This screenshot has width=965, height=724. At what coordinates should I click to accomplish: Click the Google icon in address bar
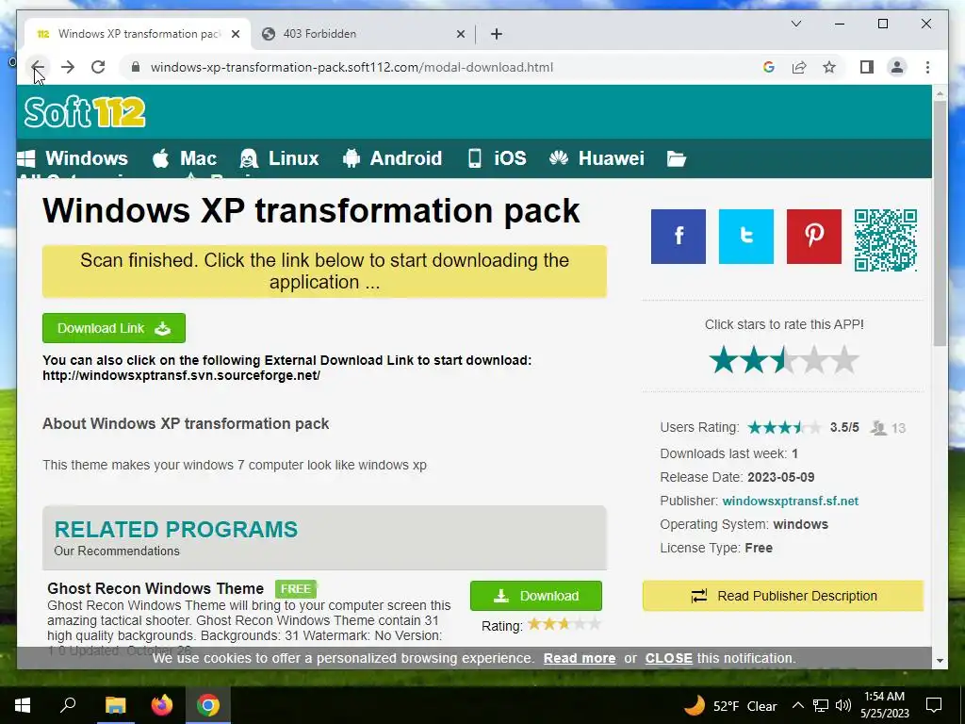[x=769, y=67]
